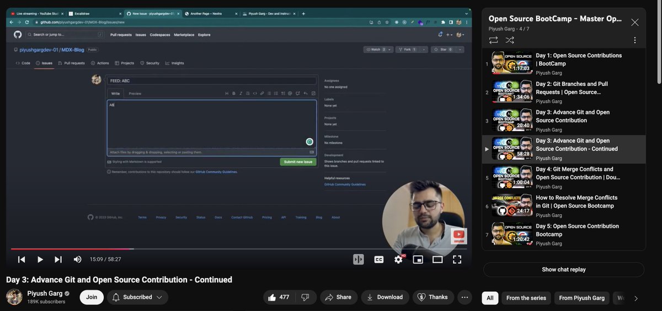
Task: Open the Insights repository tab
Action: click(175, 63)
